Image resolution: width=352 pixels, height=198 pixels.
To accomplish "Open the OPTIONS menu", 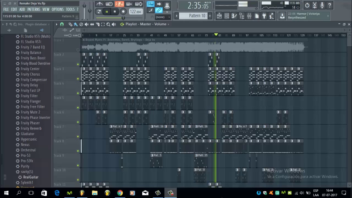I will (x=58, y=9).
